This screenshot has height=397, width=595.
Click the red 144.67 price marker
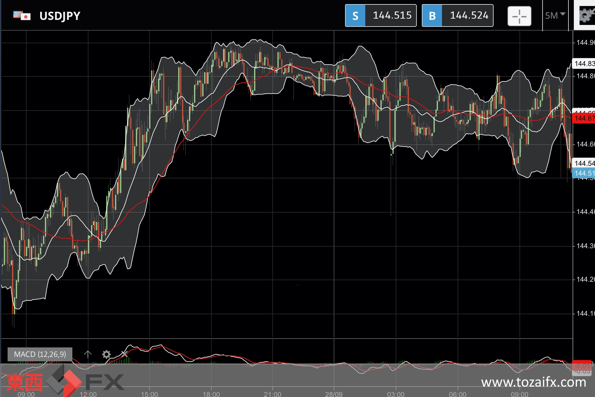(x=584, y=118)
